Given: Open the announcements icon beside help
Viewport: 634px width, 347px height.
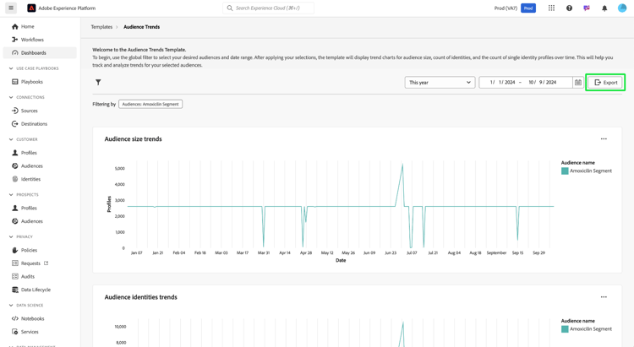Looking at the screenshot, I should tap(587, 8).
